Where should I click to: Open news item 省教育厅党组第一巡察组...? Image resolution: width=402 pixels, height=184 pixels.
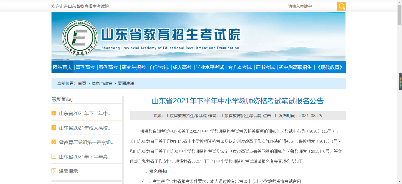[x=87, y=142]
